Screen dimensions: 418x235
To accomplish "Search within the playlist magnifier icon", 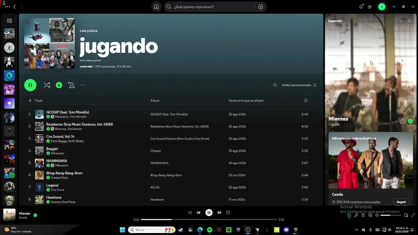I will 275,85.
